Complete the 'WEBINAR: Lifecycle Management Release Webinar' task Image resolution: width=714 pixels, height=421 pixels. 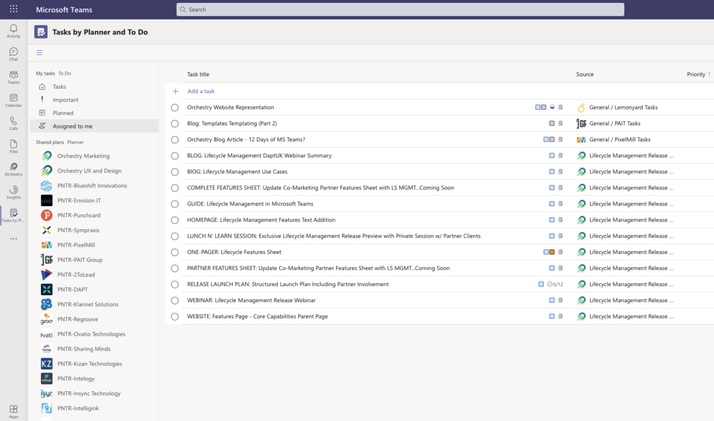(x=174, y=300)
